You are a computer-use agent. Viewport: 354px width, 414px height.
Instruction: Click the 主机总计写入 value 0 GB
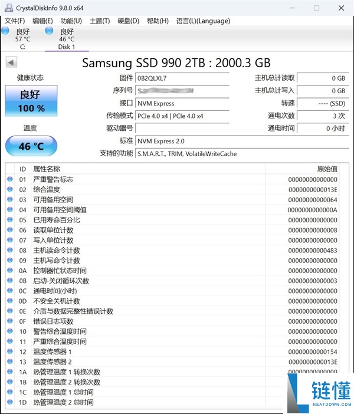(x=323, y=91)
